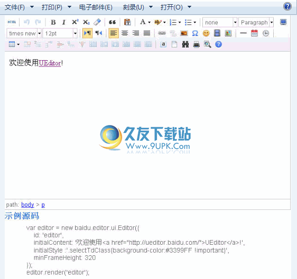Center align the text

pos(125,33)
